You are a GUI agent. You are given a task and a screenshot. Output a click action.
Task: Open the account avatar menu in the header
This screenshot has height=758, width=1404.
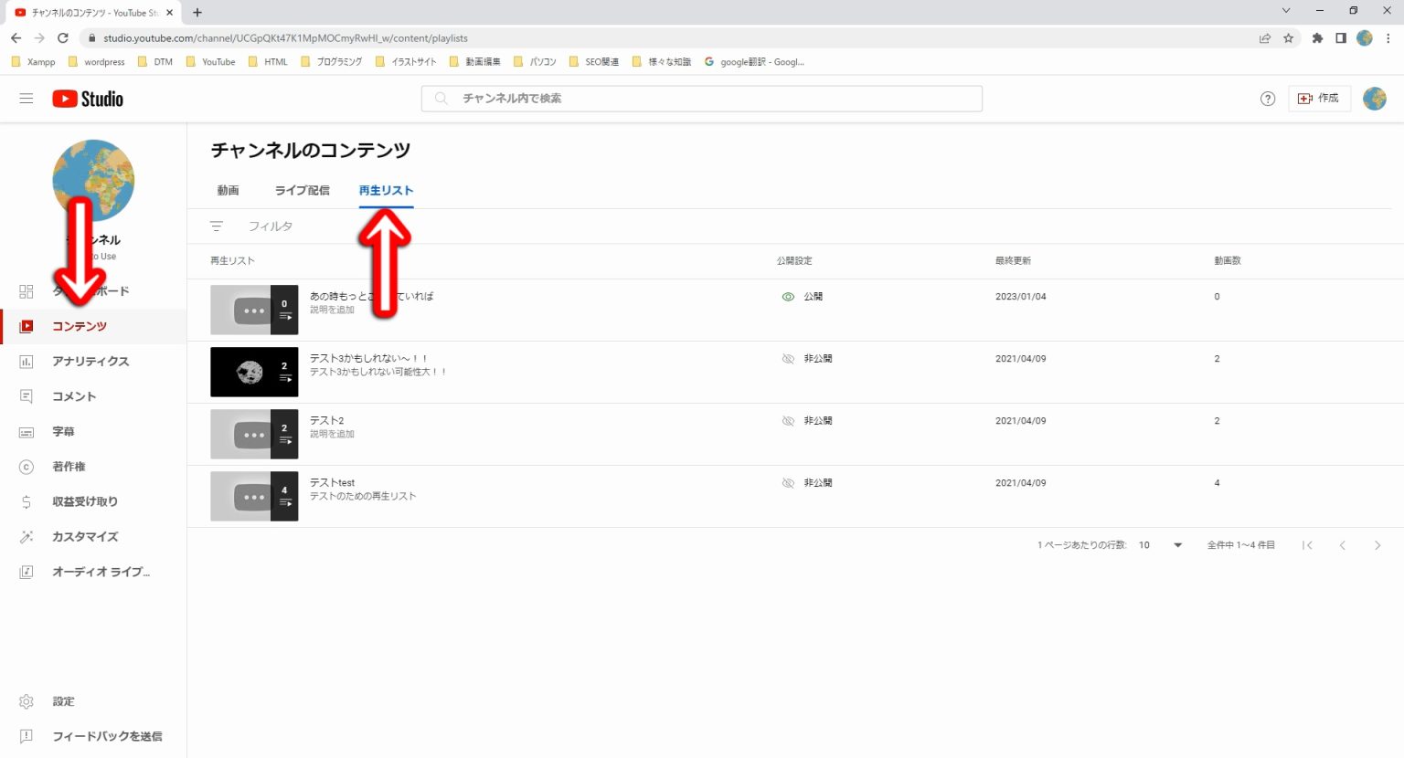(x=1374, y=99)
